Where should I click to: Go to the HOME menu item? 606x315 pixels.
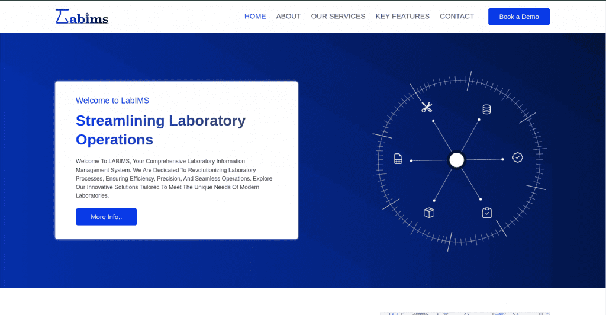(255, 17)
